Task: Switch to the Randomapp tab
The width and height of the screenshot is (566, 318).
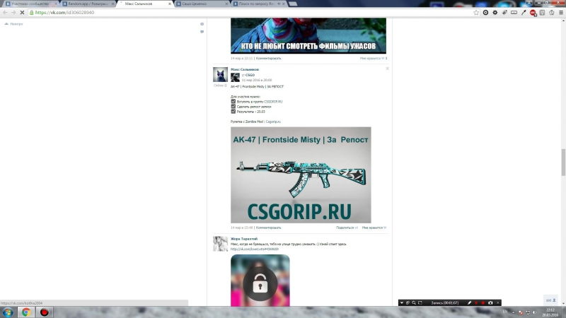Action: [88, 4]
